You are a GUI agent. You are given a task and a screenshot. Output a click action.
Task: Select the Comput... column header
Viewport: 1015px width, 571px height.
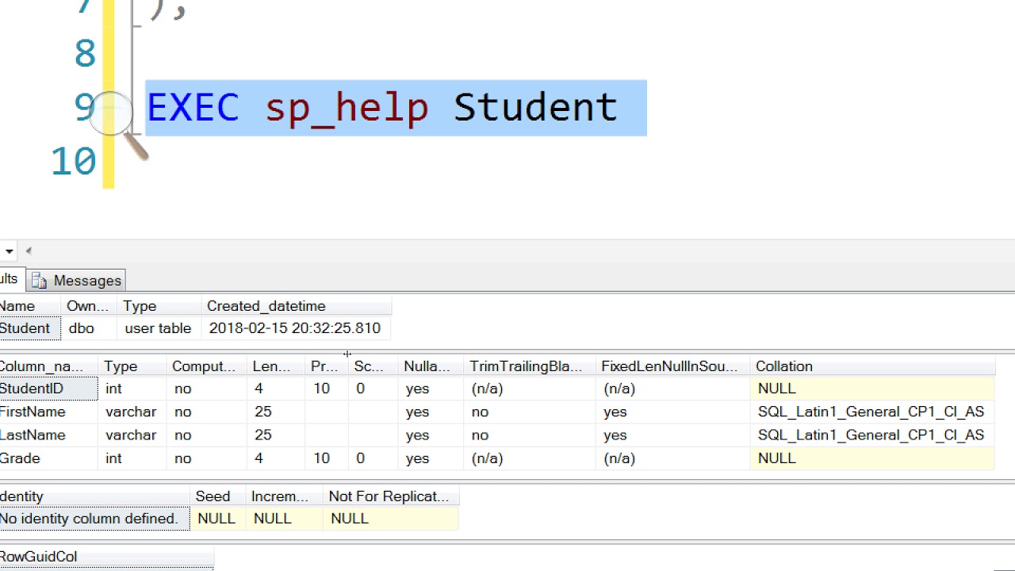[x=208, y=366]
